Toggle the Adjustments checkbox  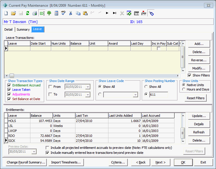(x=9, y=94)
